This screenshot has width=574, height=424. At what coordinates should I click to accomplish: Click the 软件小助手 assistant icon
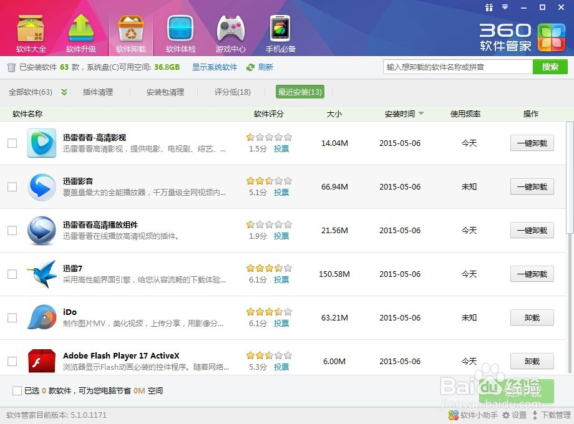pyautogui.click(x=454, y=415)
